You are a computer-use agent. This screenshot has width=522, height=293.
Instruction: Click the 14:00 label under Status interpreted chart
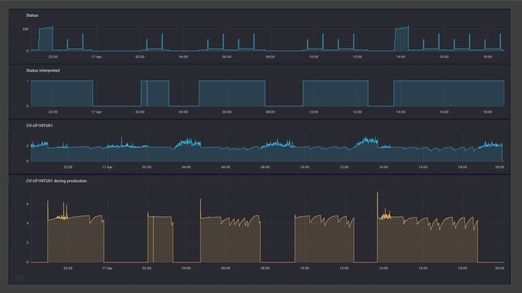tap(401, 112)
